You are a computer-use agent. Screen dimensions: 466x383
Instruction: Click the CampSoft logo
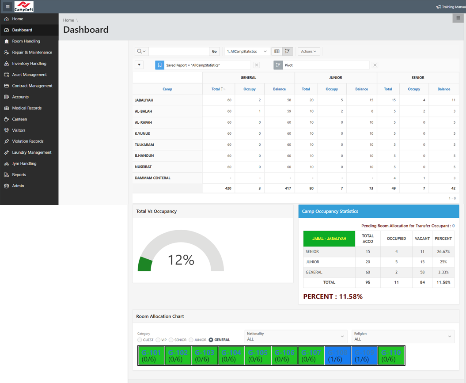(24, 7)
